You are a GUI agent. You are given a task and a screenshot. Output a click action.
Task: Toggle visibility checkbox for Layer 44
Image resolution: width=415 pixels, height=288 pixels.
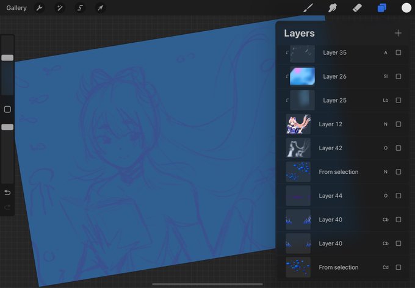399,196
